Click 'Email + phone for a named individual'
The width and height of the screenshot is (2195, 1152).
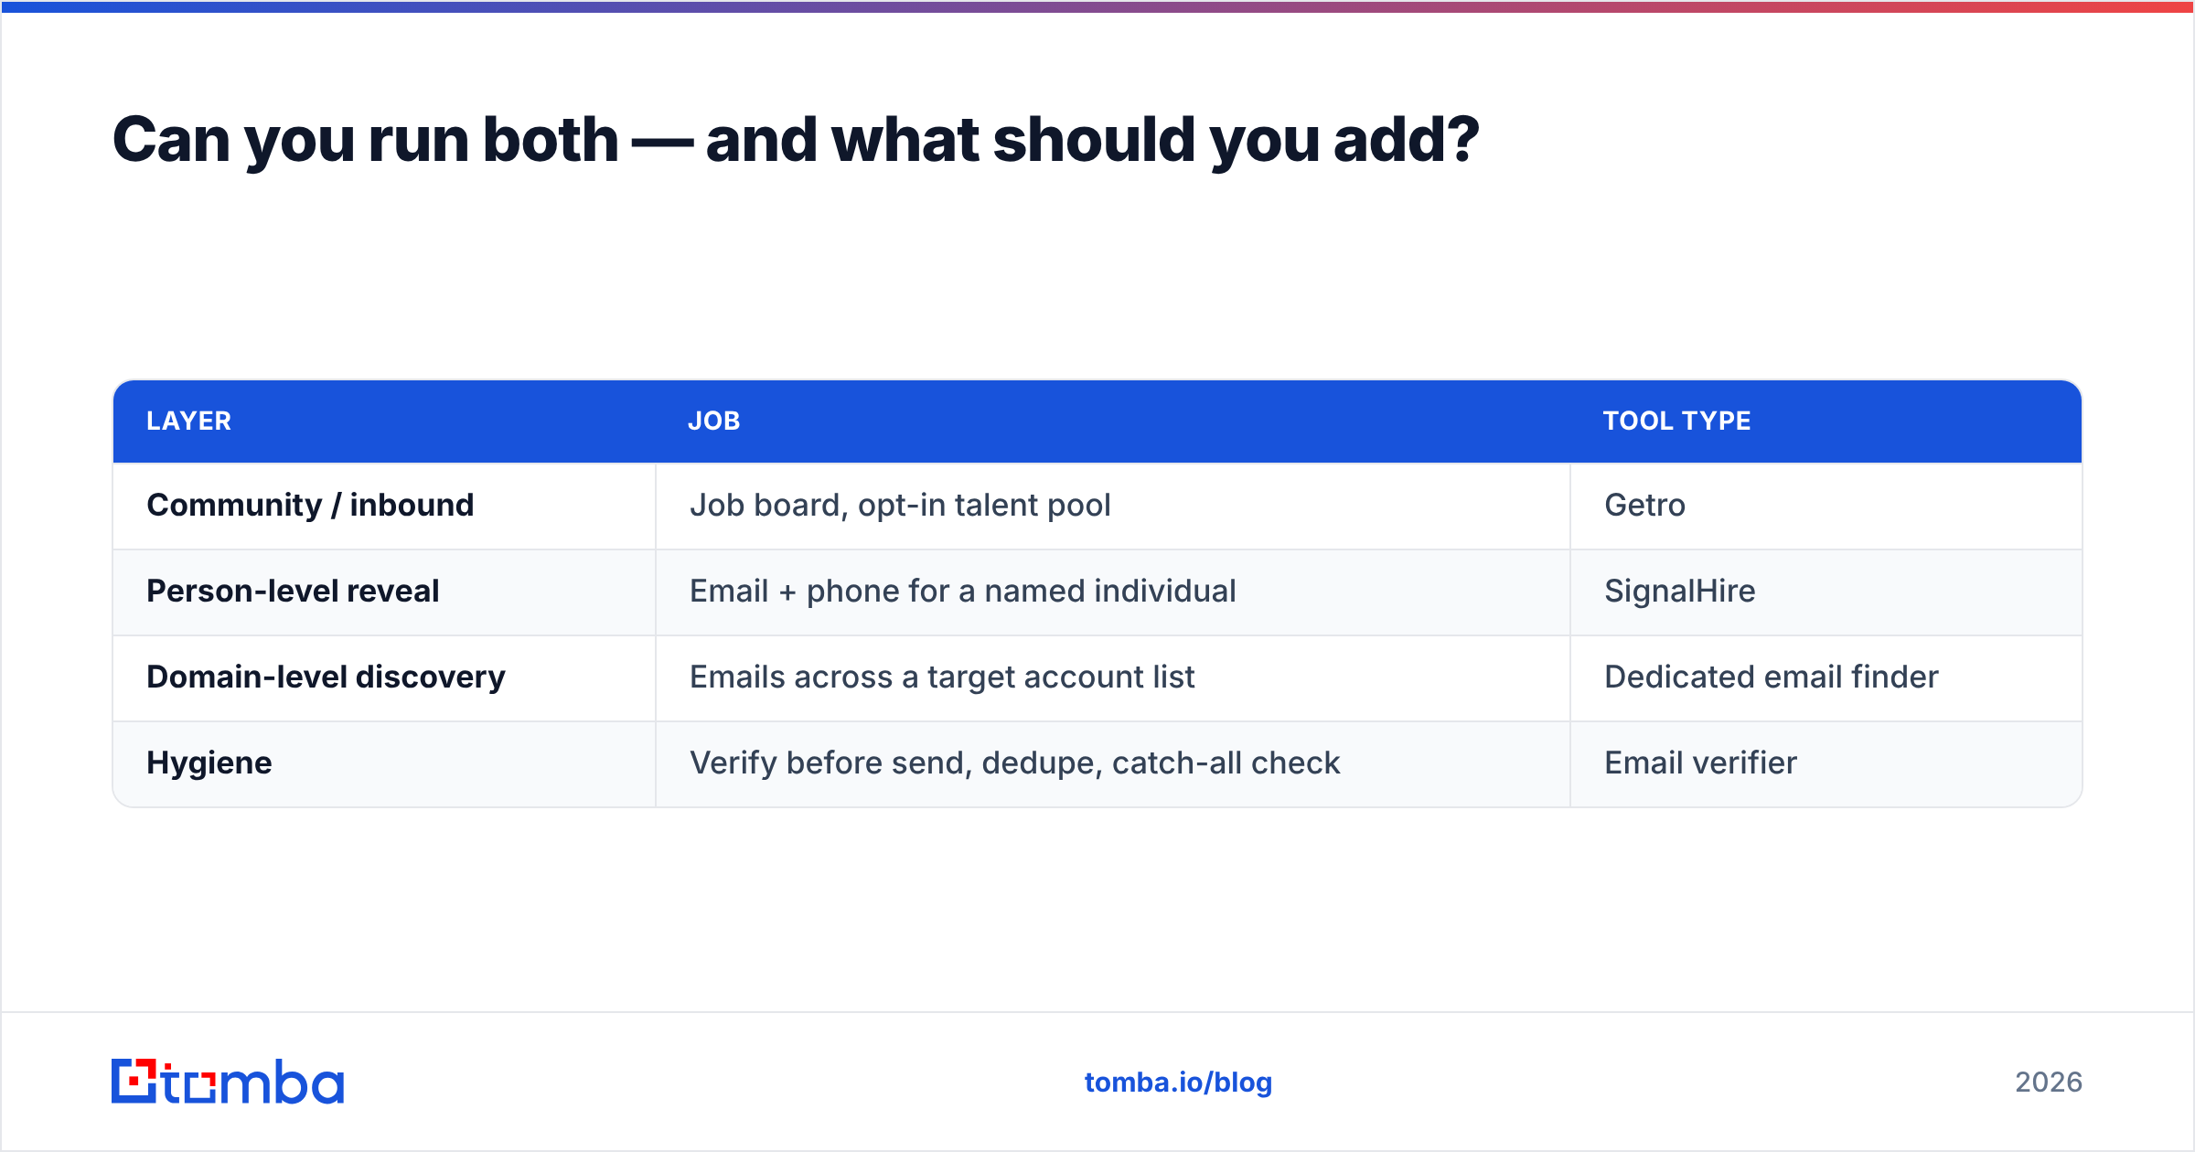pos(963,592)
